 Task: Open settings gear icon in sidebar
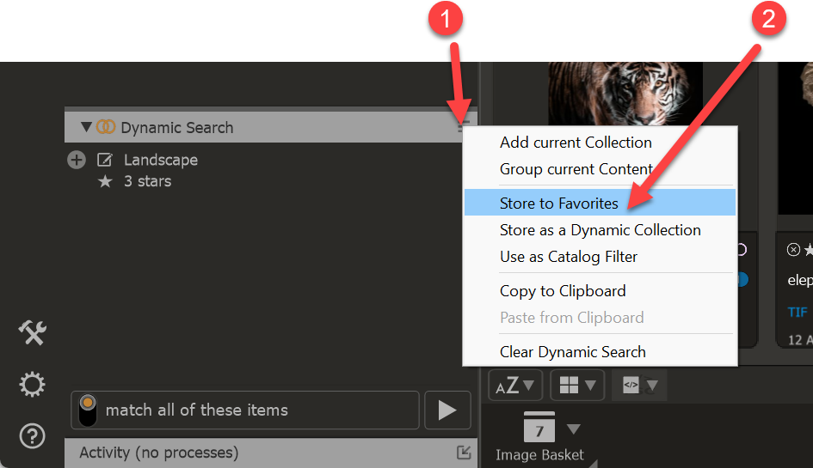[32, 385]
